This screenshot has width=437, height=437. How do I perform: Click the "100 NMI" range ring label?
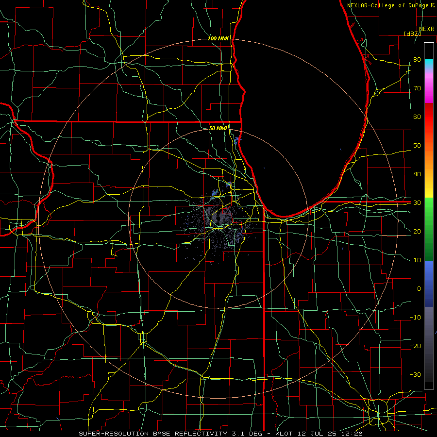pyautogui.click(x=218, y=38)
